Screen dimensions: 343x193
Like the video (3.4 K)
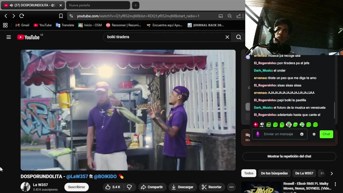click(x=113, y=187)
